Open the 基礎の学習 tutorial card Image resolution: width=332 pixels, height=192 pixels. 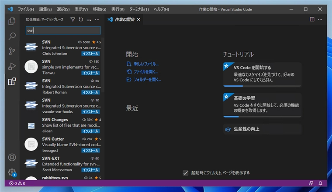(x=262, y=105)
